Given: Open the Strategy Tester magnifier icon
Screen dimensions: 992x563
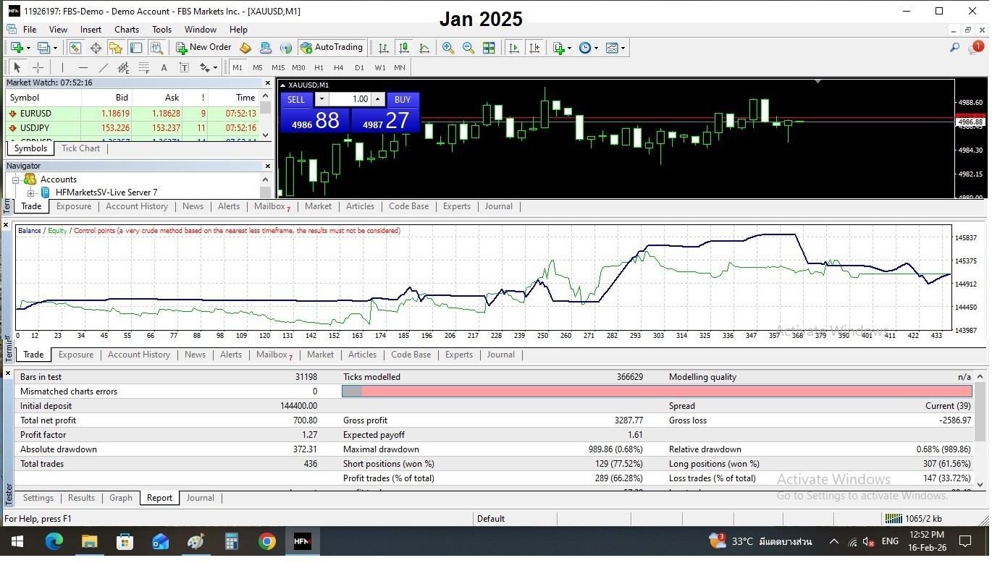Looking at the screenshot, I should 156,48.
